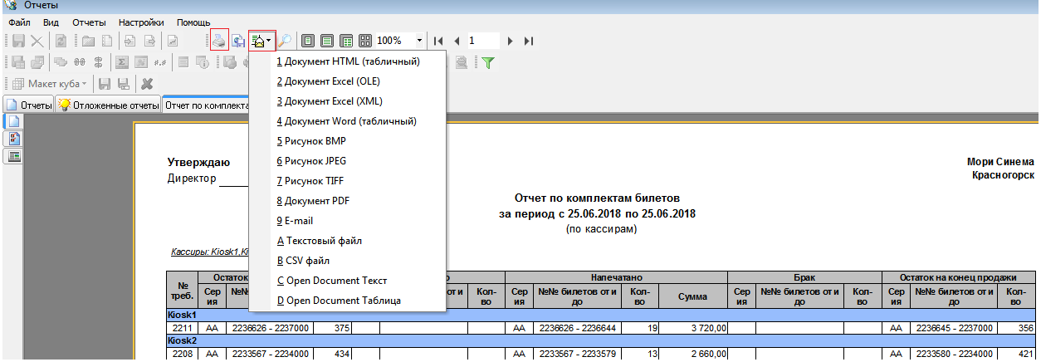Viewport: 1041px width, 362px height.
Task: Go to previous page arrow
Action: click(x=457, y=40)
